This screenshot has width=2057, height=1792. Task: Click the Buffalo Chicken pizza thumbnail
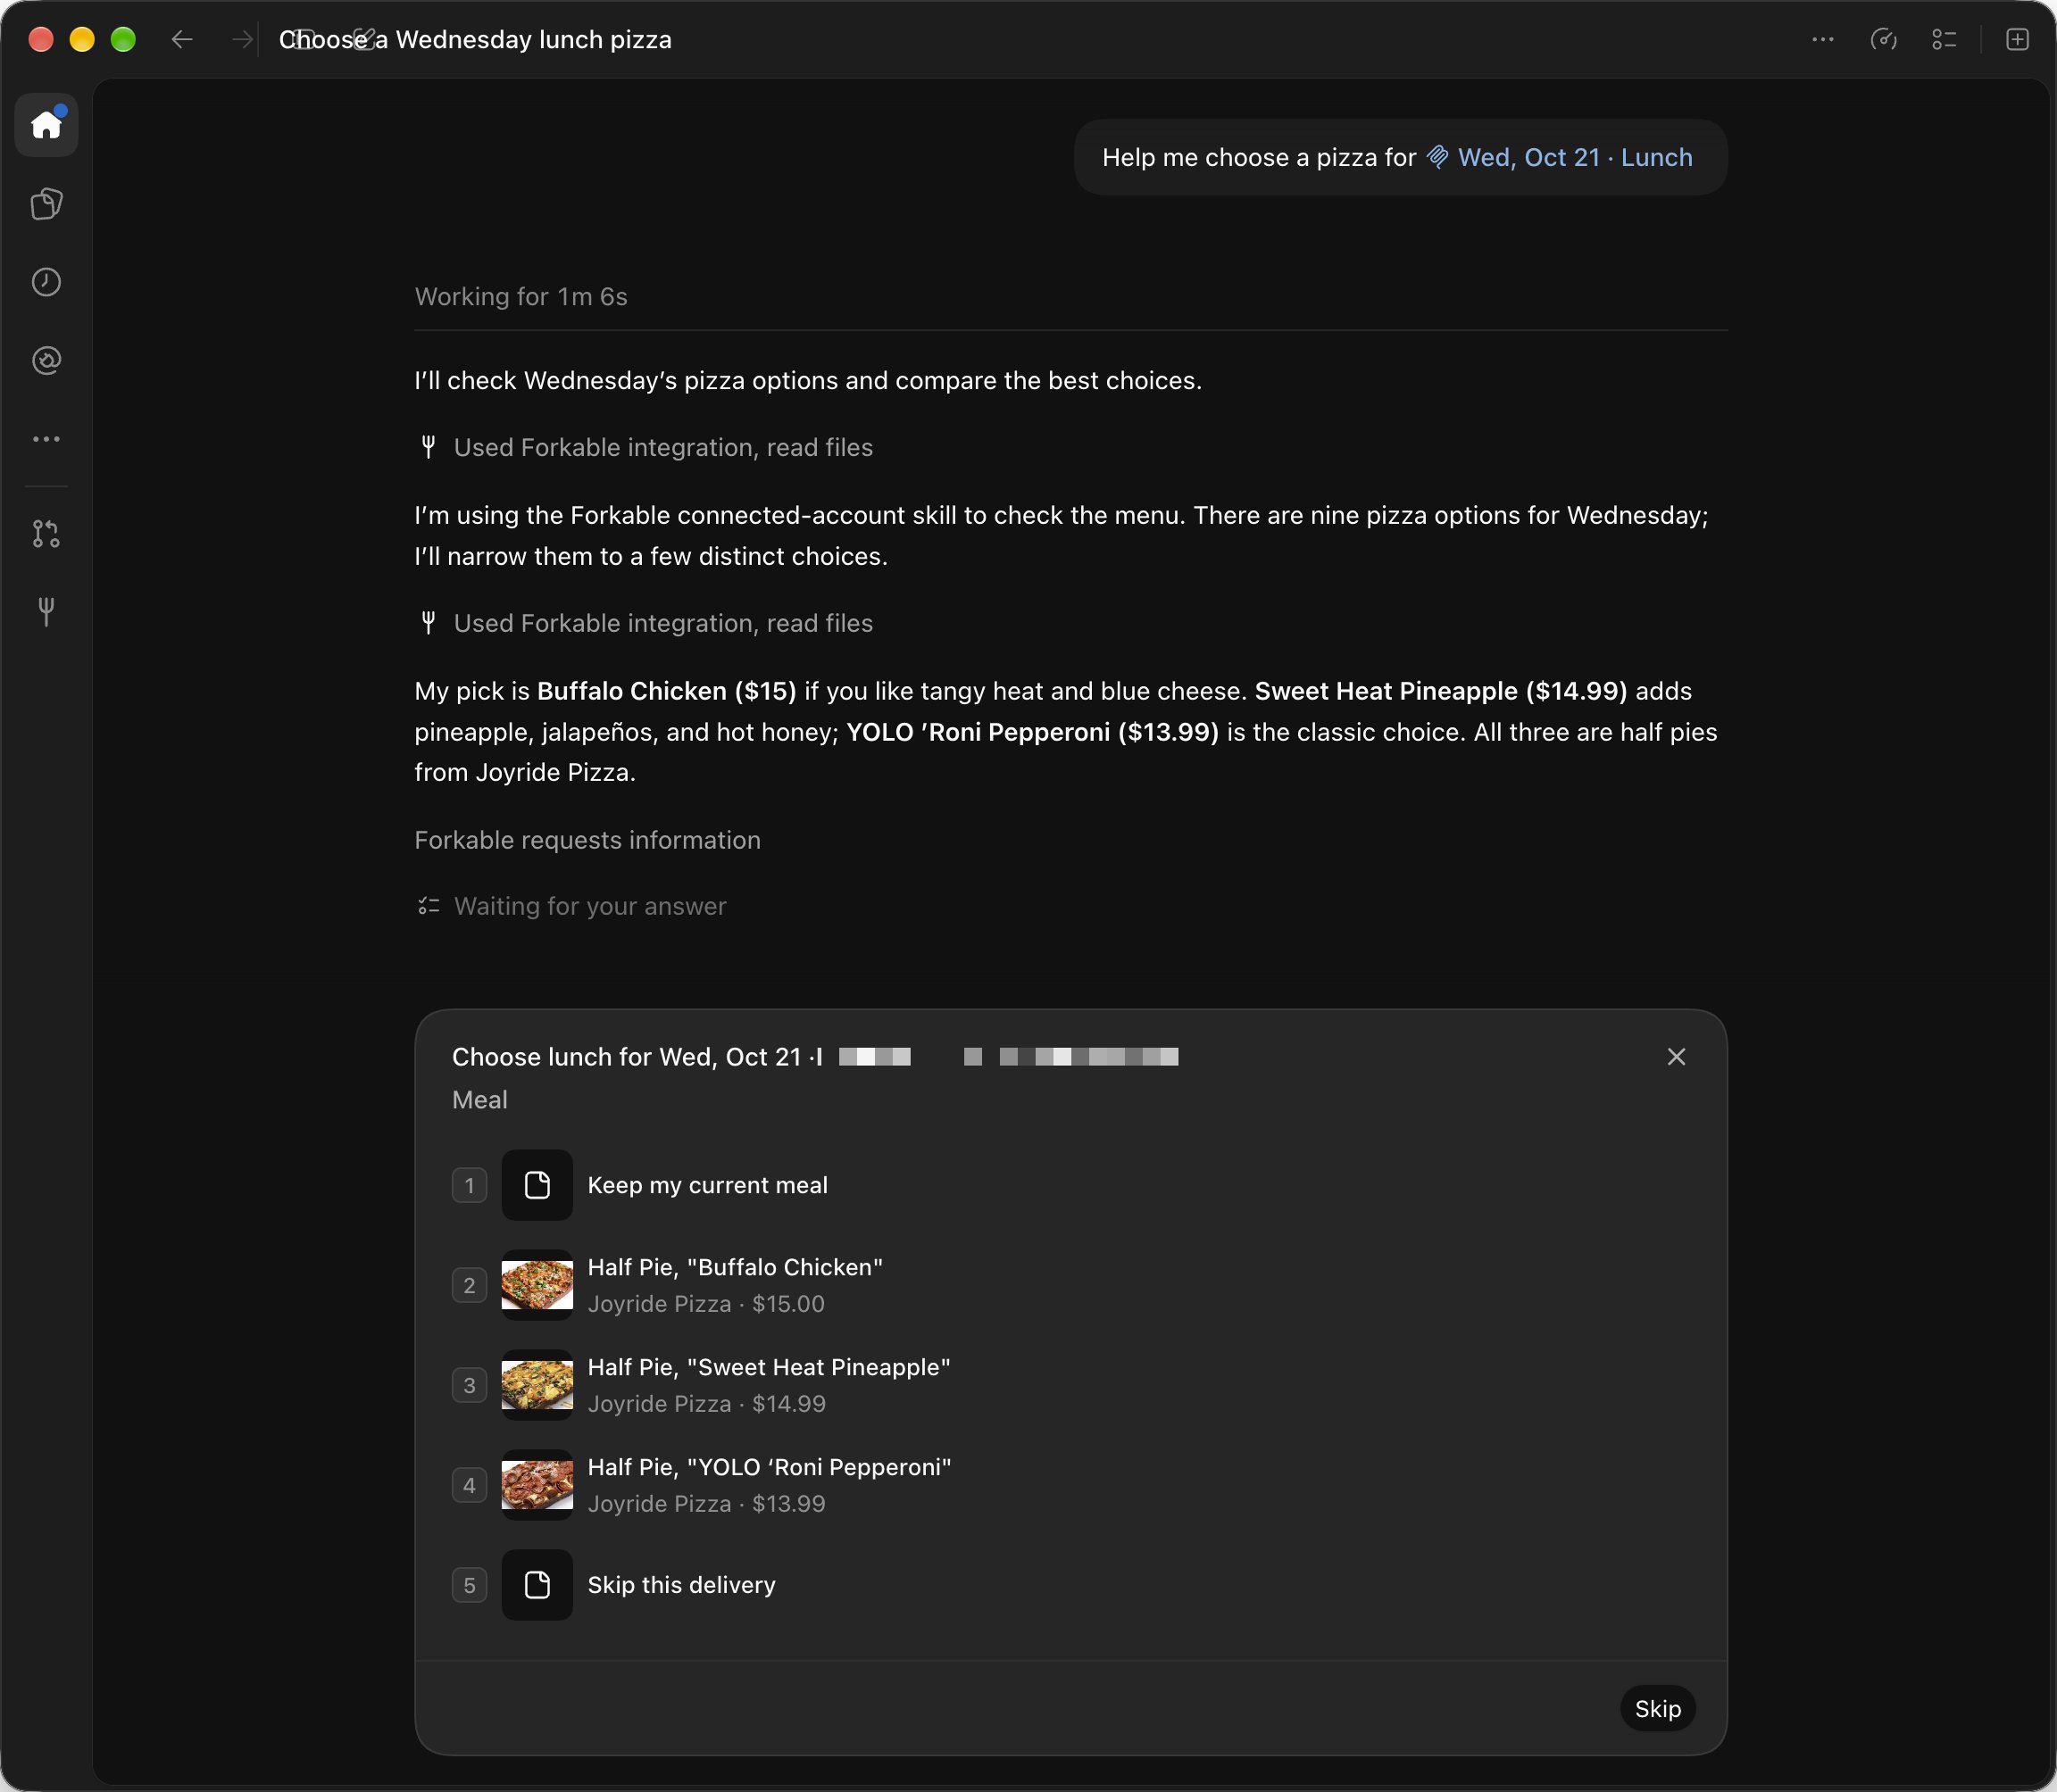click(537, 1285)
